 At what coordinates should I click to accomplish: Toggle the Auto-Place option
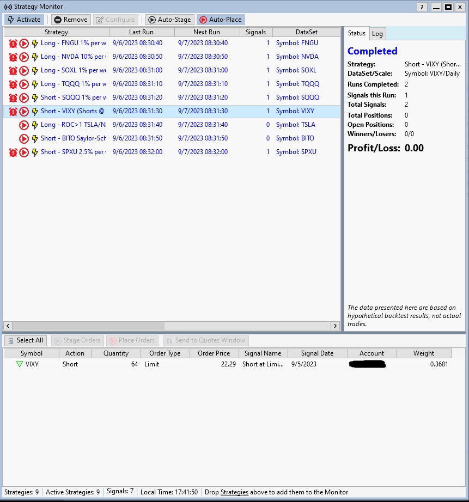(220, 20)
